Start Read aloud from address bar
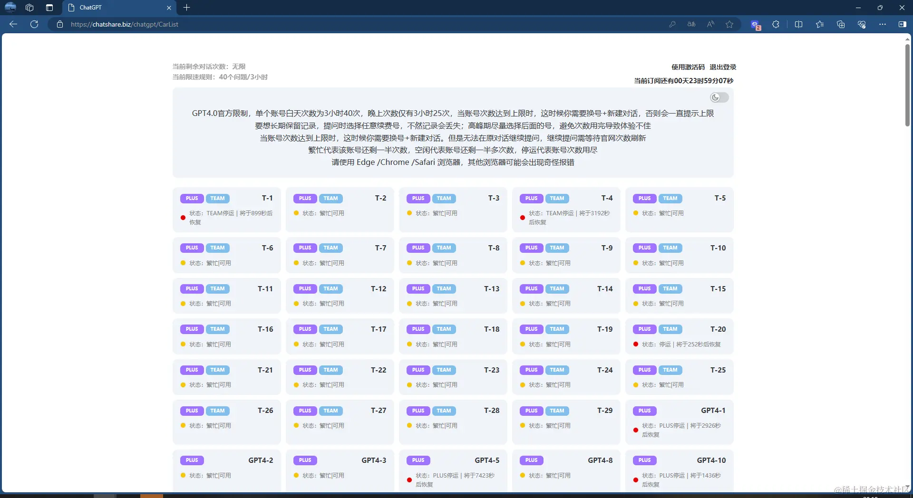This screenshot has height=498, width=913. [710, 24]
